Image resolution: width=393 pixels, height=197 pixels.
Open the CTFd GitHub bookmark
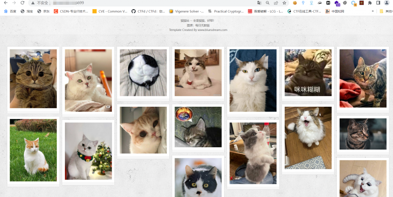148,11
